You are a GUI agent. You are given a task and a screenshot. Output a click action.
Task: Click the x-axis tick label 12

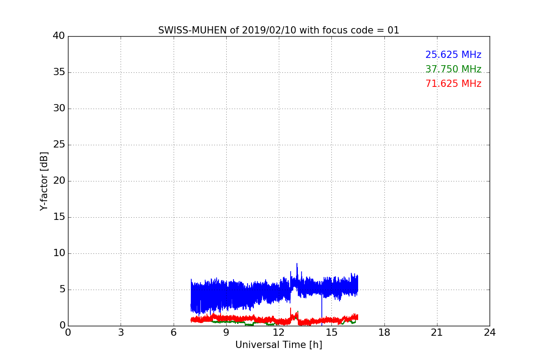[279, 333]
